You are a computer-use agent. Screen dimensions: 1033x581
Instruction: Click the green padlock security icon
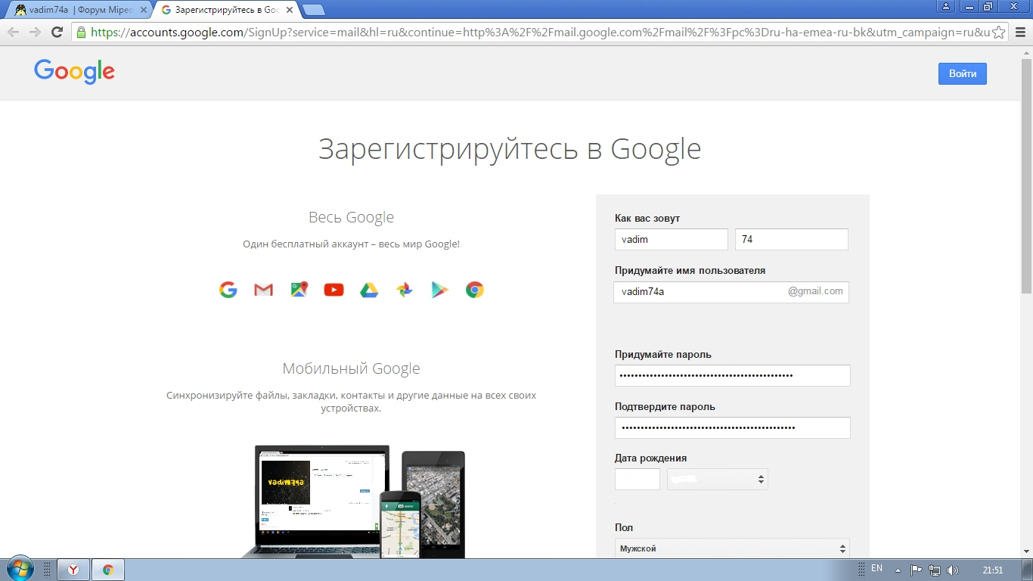point(81,33)
